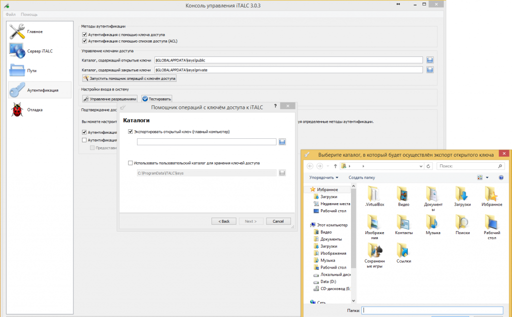Click the public keys directory field
Image resolution: width=512 pixels, height=317 pixels.
click(x=288, y=60)
